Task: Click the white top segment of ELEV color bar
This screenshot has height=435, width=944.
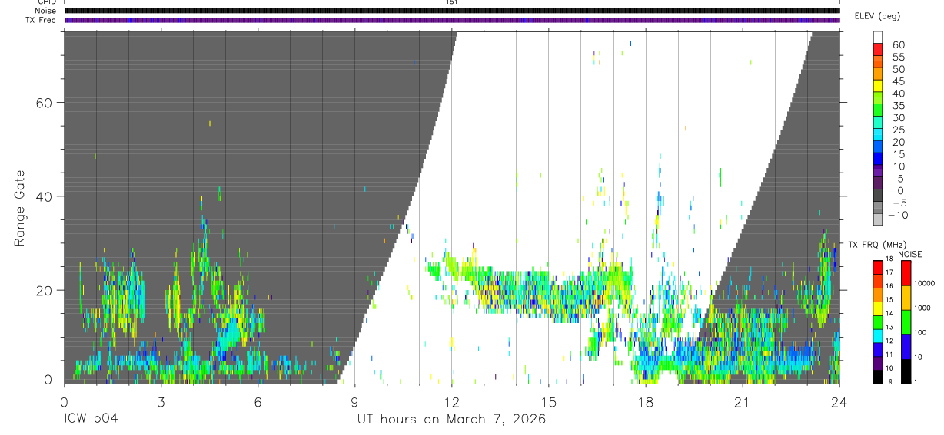Action: (878, 37)
